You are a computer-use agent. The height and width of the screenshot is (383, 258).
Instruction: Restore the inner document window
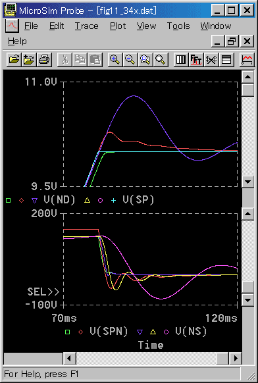pos(232,41)
